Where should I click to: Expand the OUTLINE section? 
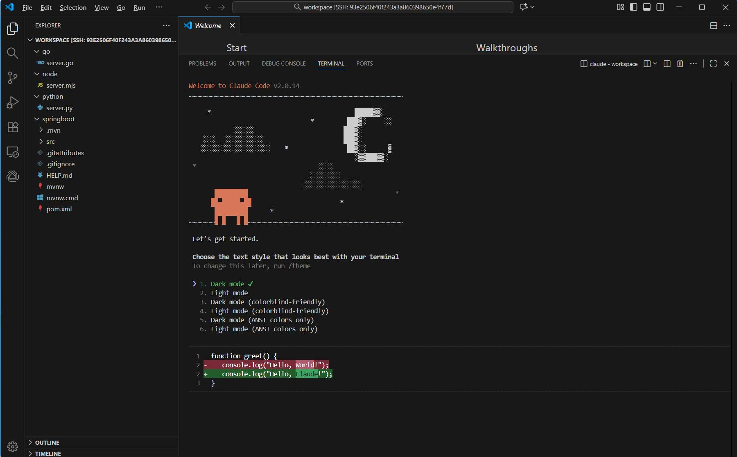(x=47, y=443)
